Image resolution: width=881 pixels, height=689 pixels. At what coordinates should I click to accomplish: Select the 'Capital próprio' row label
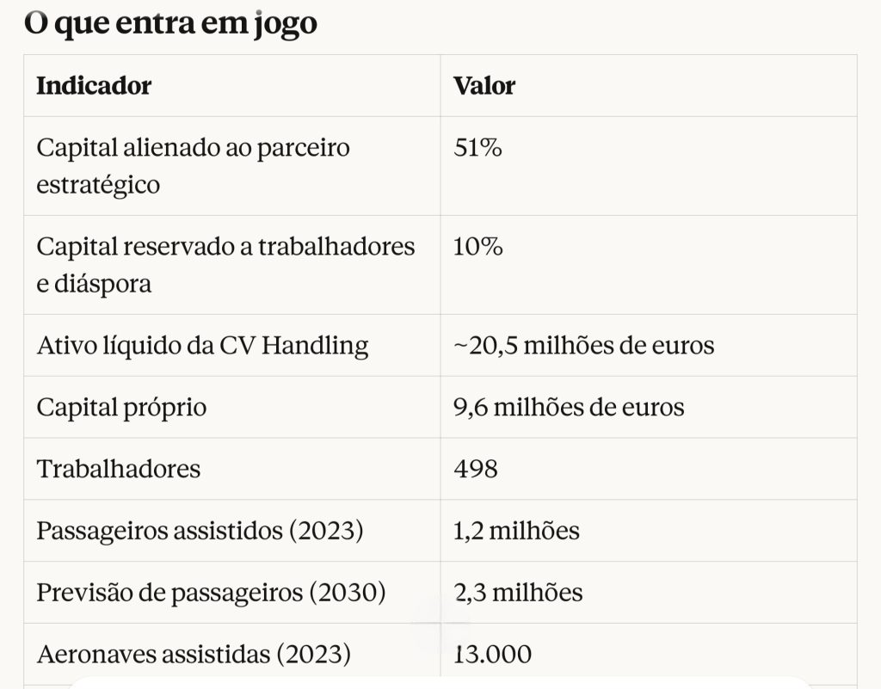click(x=121, y=407)
